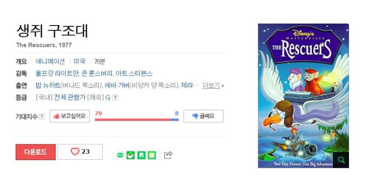Toggle the heart like button showing 23
365x182 pixels.
coord(80,152)
